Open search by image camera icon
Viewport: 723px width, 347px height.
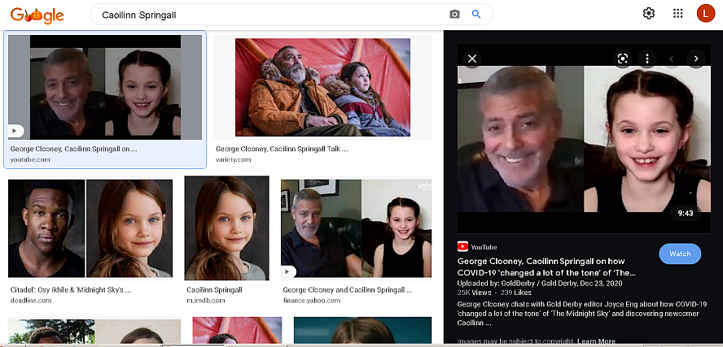[x=454, y=15]
